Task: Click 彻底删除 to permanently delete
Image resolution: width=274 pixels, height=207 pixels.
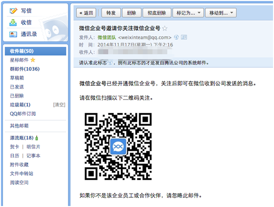Action: click(x=157, y=13)
